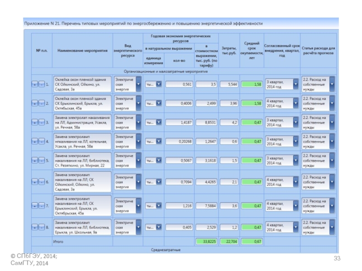Click the plus button in row 5

point(35,160)
